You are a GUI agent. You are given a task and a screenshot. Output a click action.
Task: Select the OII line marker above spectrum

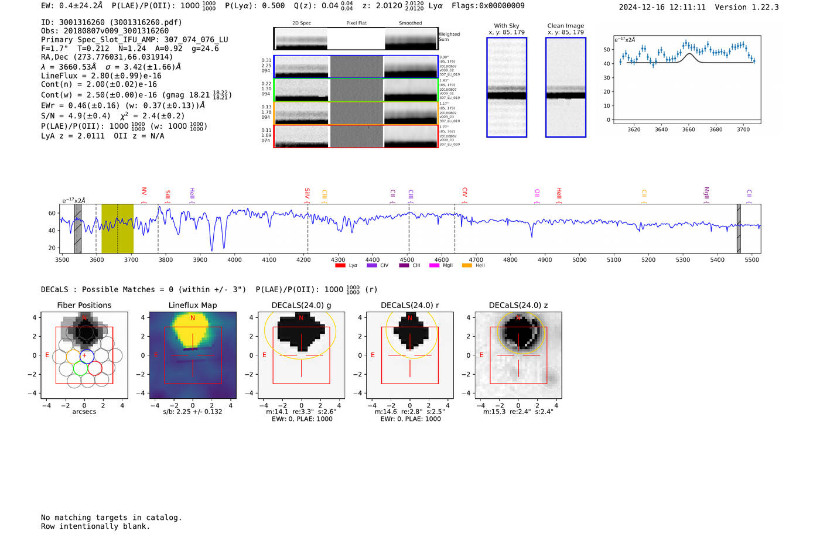pyautogui.click(x=537, y=196)
